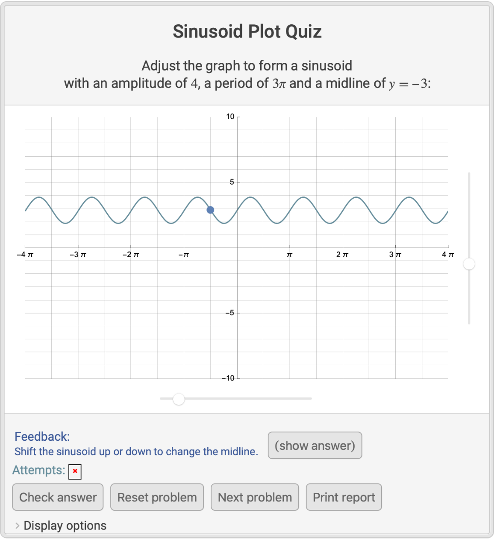Click the −3π x-axis label
The image size is (494, 539).
pyautogui.click(x=78, y=255)
